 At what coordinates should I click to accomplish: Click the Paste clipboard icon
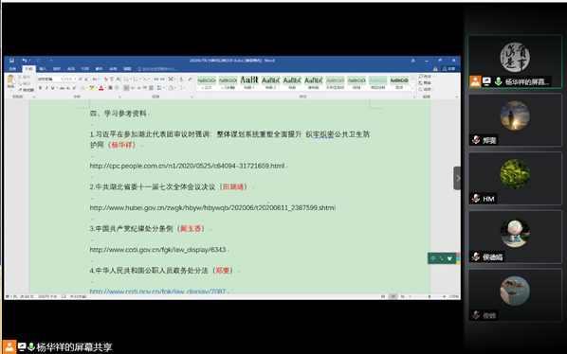tap(10, 80)
